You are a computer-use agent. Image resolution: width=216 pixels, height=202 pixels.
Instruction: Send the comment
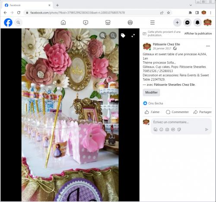[x=206, y=129]
